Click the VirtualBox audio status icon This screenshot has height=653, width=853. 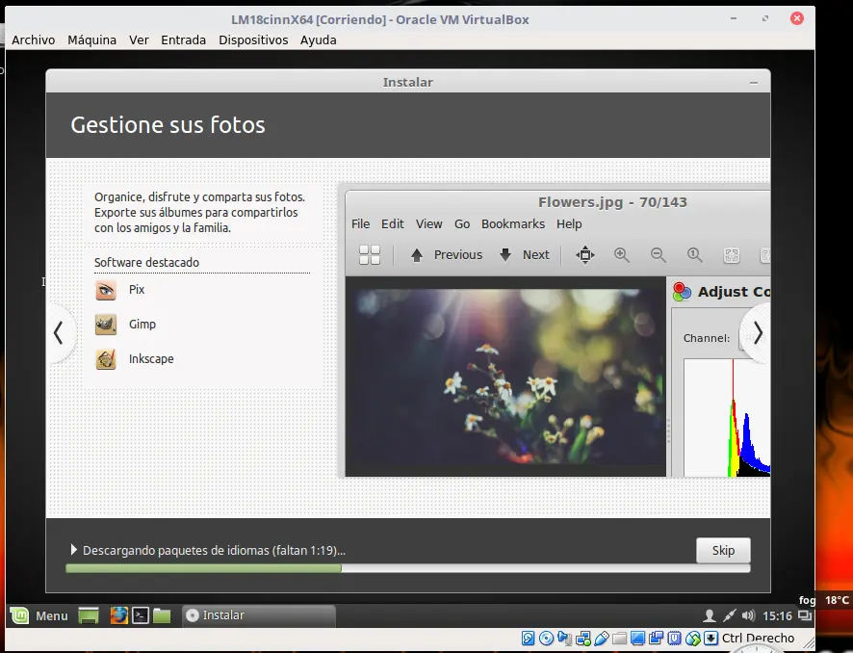[x=565, y=639]
